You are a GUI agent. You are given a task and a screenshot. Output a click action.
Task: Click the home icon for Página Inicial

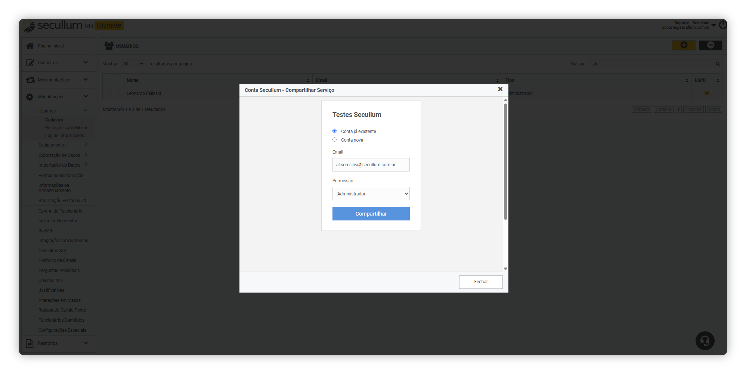pyautogui.click(x=30, y=46)
